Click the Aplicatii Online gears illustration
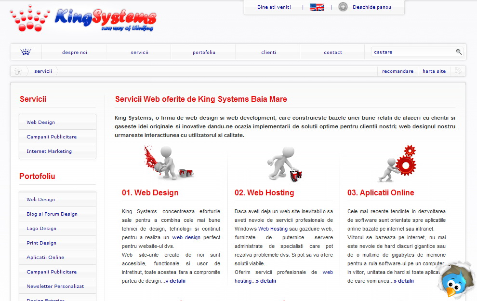This screenshot has height=301, width=477. coord(398,163)
